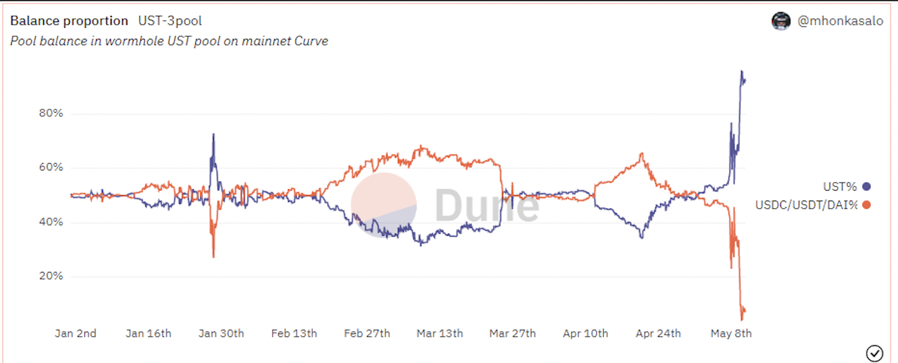Click the Dune watermark circle logo

(x=384, y=205)
